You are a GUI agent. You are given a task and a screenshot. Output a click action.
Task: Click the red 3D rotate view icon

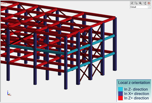(x=149, y=3)
